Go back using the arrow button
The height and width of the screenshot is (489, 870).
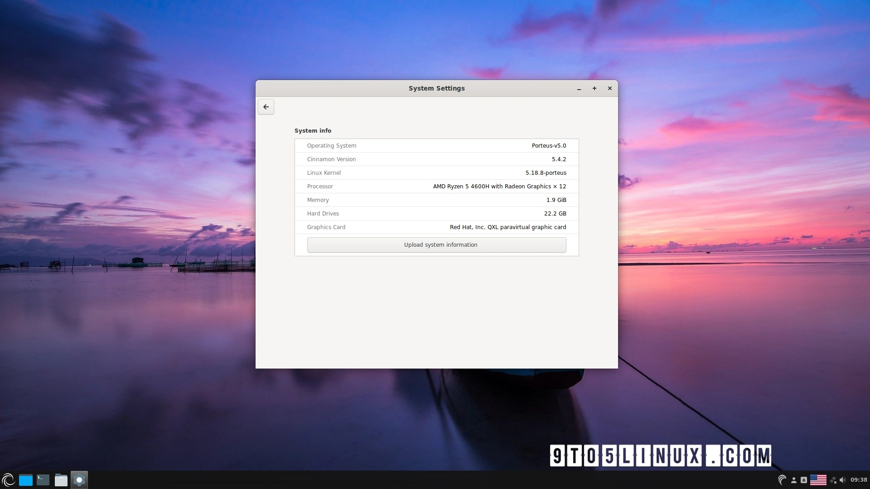(x=266, y=107)
